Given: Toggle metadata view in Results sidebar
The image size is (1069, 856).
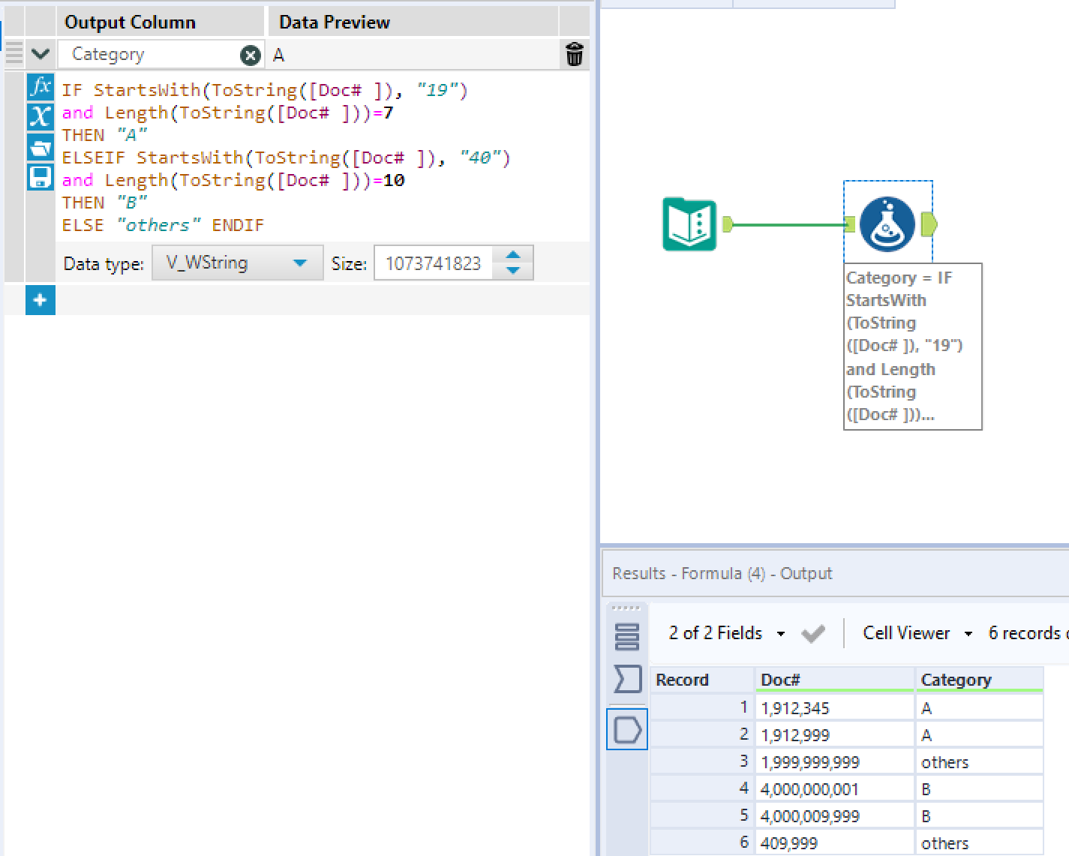Looking at the screenshot, I should [628, 634].
